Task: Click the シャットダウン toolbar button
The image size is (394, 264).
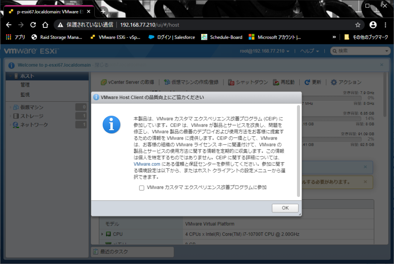Action: [248, 82]
